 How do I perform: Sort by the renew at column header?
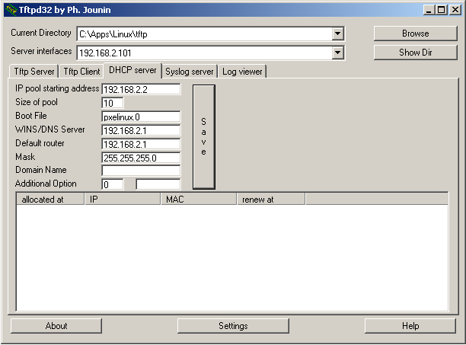coord(271,199)
